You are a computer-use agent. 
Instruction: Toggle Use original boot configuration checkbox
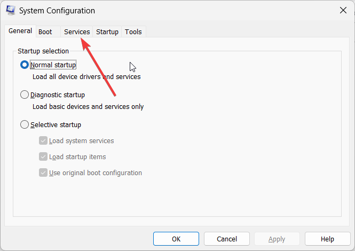click(43, 173)
